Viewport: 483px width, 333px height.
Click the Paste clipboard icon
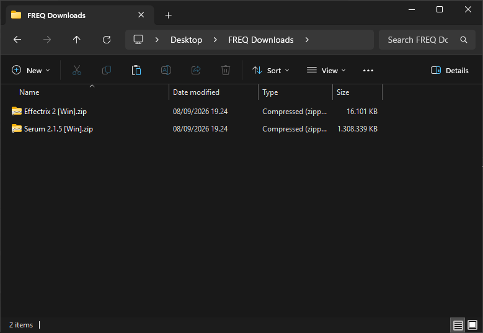(136, 70)
